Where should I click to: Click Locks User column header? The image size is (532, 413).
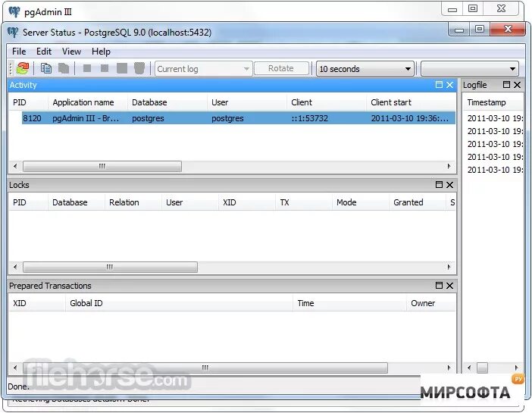click(190, 202)
